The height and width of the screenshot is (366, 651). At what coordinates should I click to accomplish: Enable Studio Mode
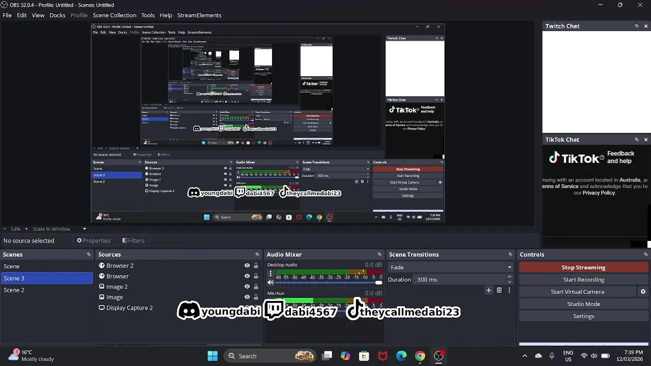click(x=583, y=304)
